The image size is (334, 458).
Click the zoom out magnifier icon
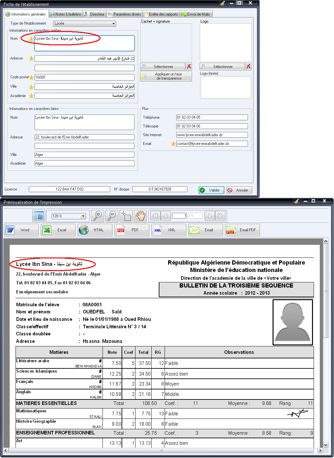pos(112,216)
